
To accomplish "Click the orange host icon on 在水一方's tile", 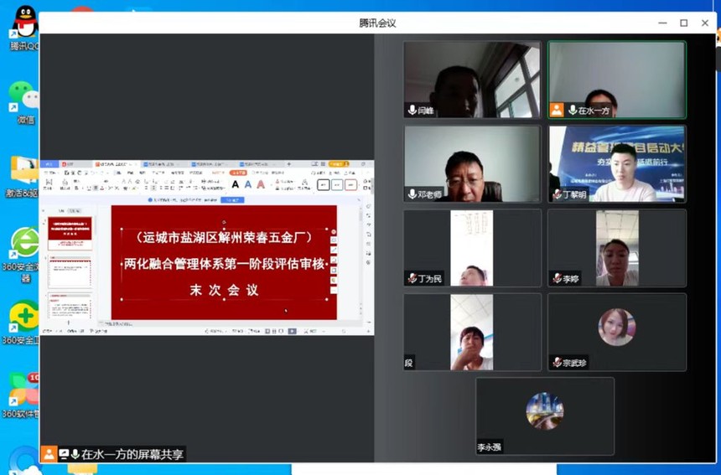I will [x=557, y=111].
